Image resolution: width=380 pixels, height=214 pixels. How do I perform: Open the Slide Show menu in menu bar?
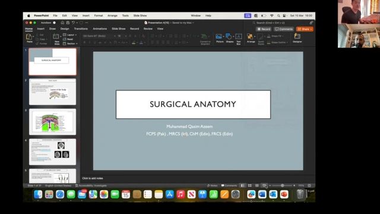coord(140,15)
